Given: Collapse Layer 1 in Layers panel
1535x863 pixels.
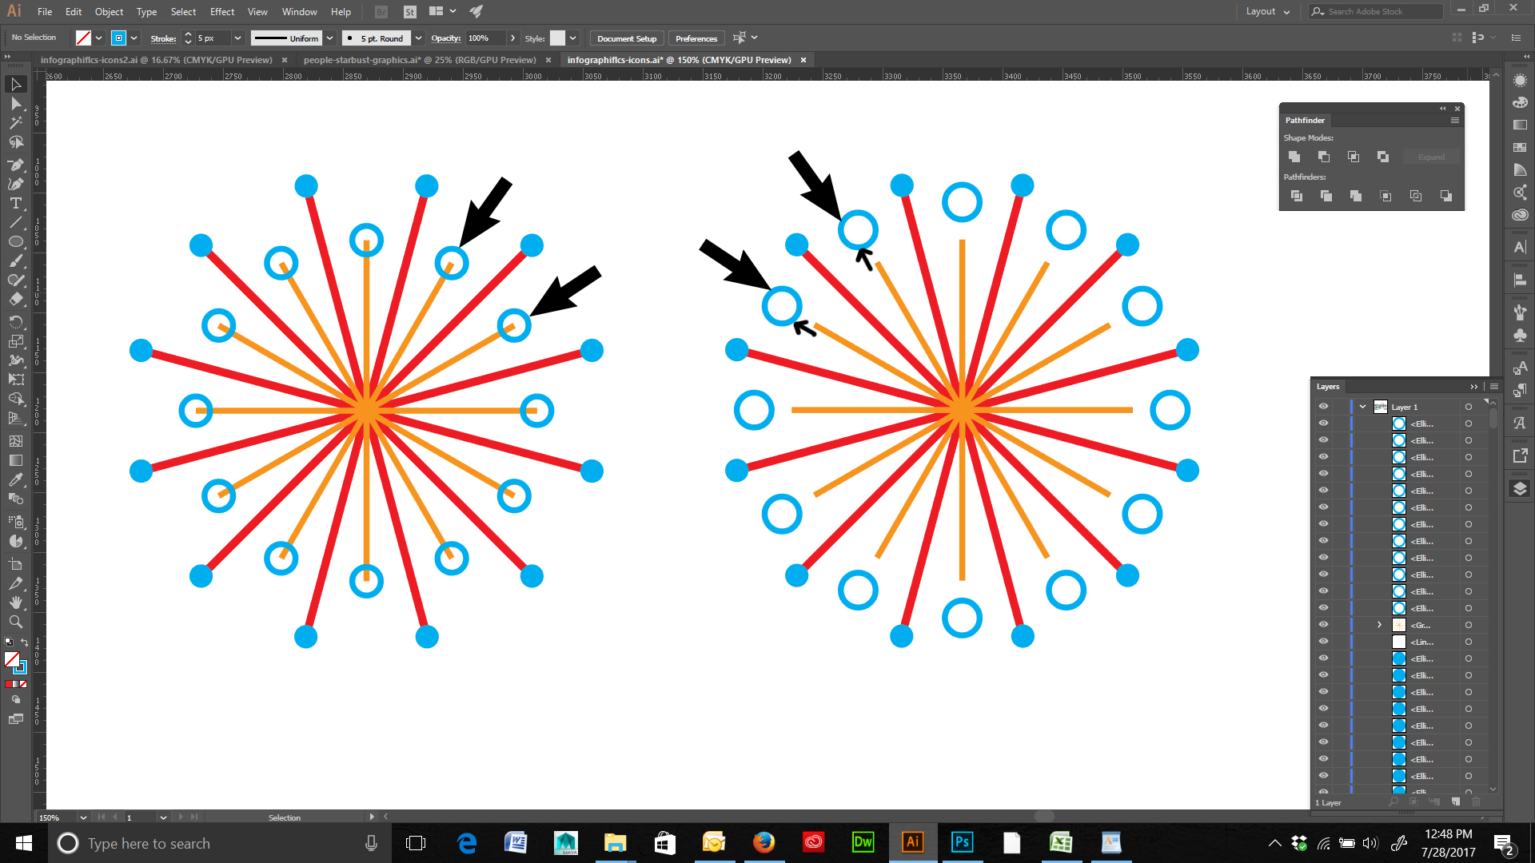Looking at the screenshot, I should coord(1362,407).
